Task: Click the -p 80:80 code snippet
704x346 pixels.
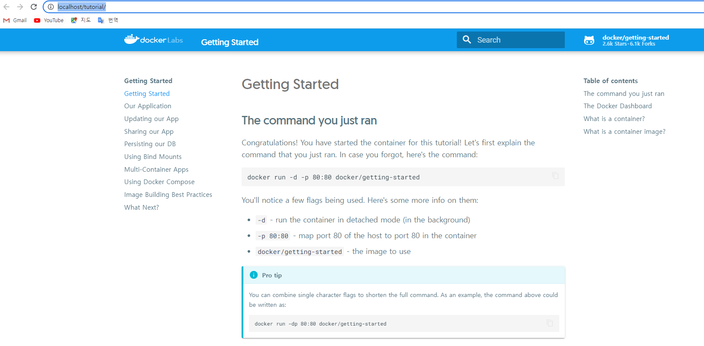Action: [x=273, y=236]
